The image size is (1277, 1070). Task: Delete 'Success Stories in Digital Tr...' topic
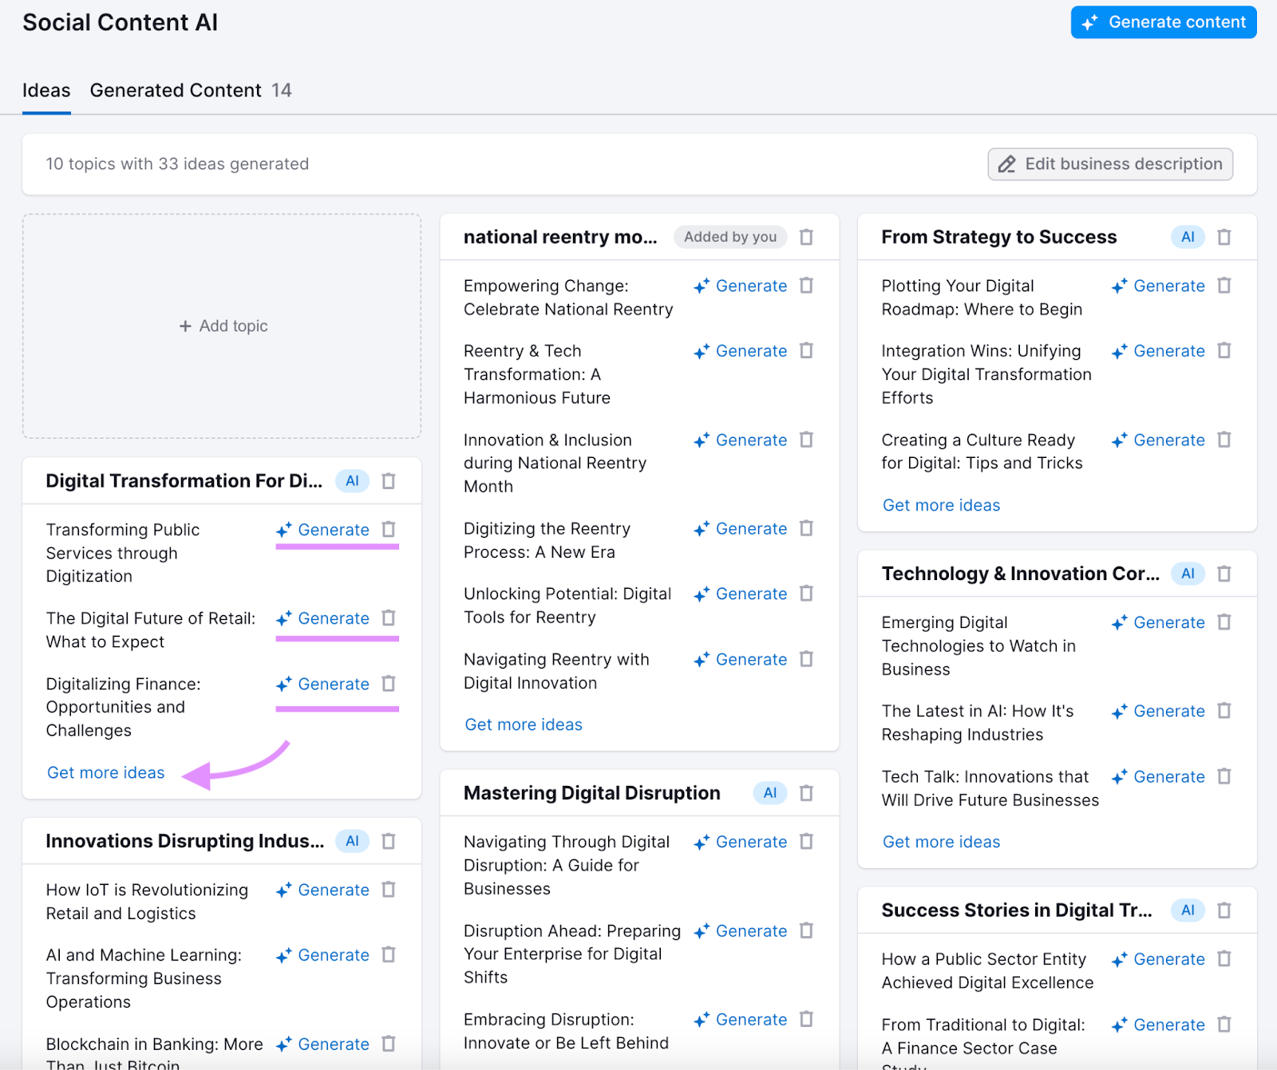tap(1224, 910)
